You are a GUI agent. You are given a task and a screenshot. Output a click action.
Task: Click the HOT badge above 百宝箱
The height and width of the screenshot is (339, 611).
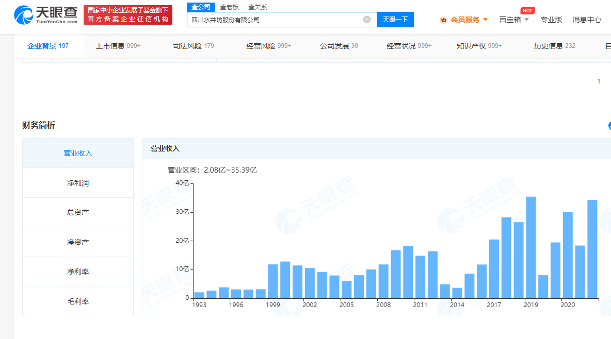pos(527,11)
